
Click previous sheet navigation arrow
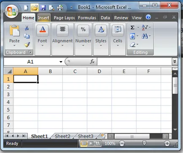coord(13,136)
